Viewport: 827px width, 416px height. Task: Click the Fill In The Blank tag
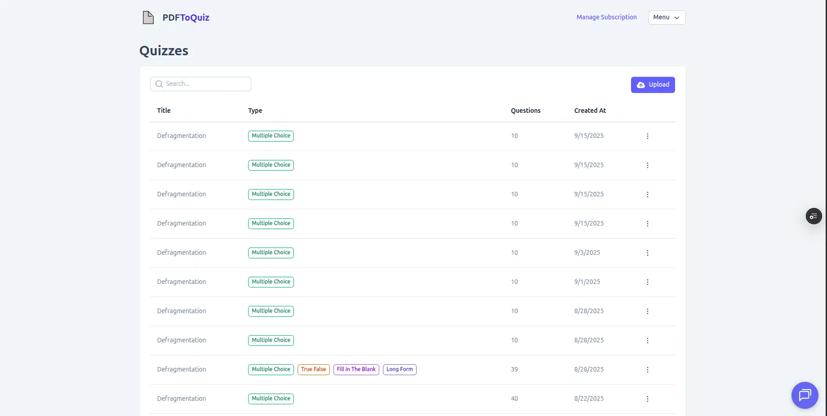(x=356, y=370)
